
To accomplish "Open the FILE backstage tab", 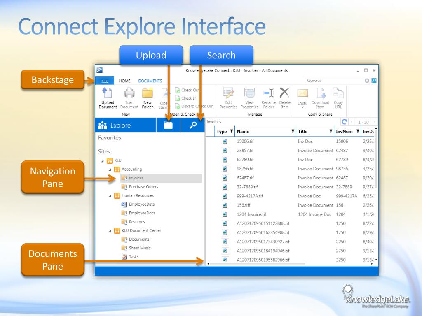I will tap(105, 81).
